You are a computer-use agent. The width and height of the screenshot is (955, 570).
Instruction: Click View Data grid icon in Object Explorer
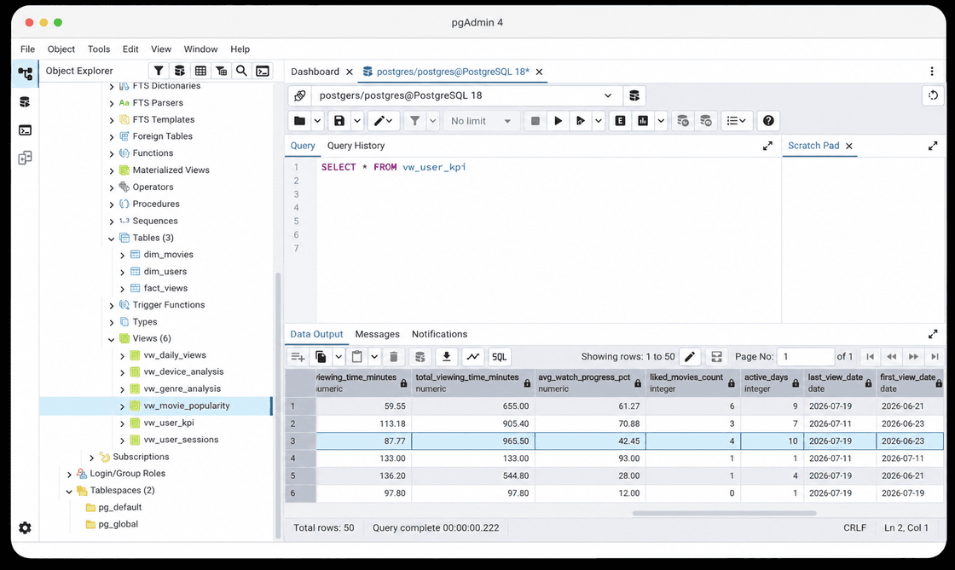click(x=200, y=71)
